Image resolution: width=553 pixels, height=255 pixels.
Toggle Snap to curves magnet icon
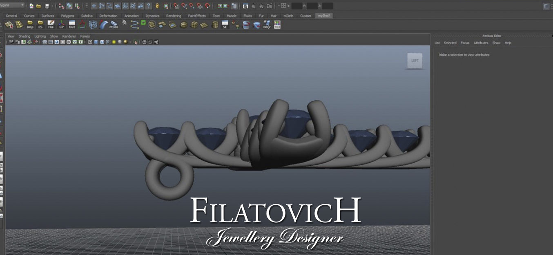(184, 6)
